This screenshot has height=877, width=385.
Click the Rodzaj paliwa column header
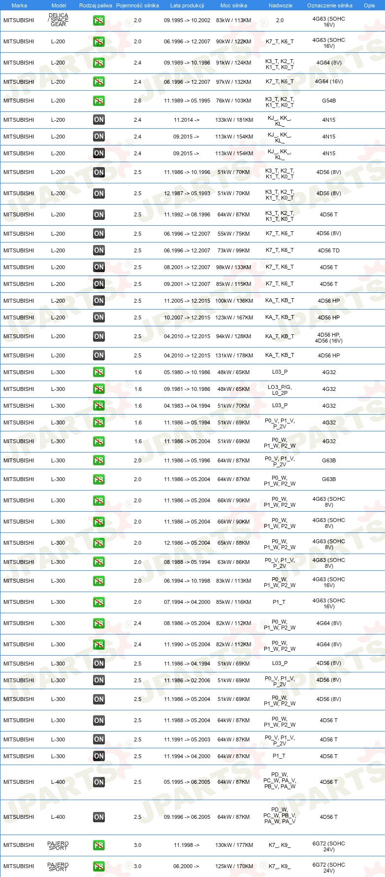pyautogui.click(x=96, y=5)
